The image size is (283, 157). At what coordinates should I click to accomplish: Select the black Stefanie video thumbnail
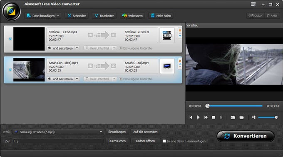coord(29,39)
